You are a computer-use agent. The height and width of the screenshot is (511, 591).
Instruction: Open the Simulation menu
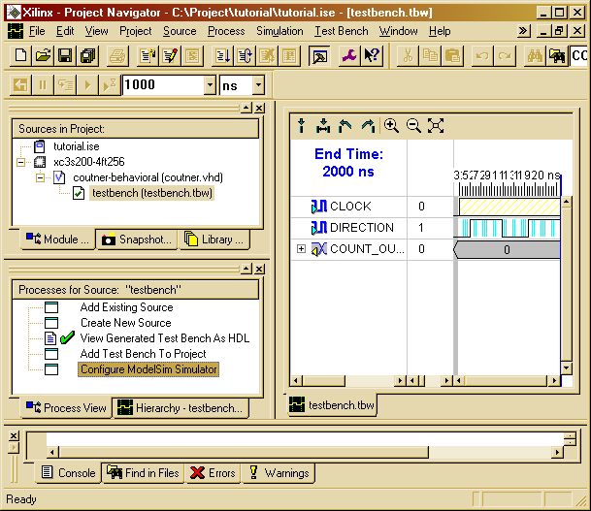click(x=279, y=31)
